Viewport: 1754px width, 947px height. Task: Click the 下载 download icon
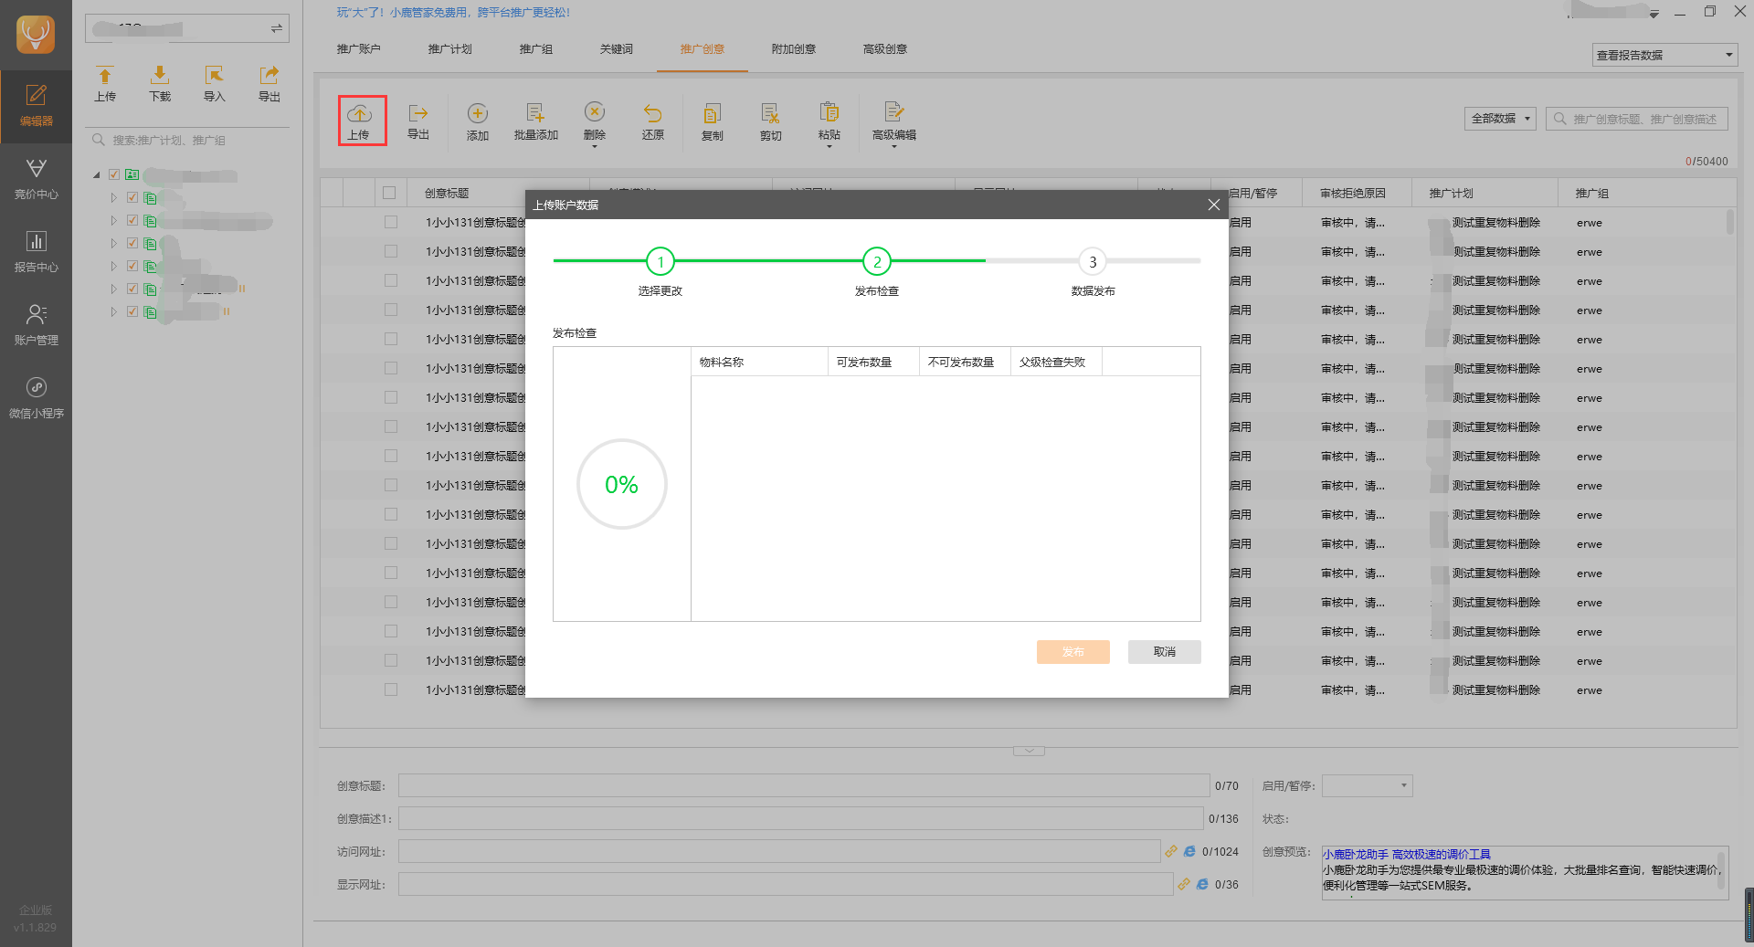[x=160, y=83]
